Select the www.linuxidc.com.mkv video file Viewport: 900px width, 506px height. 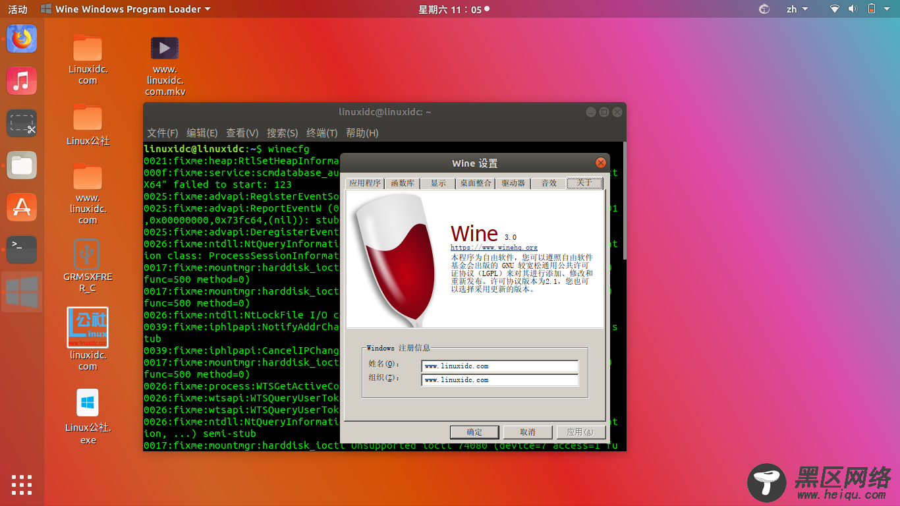click(x=165, y=66)
